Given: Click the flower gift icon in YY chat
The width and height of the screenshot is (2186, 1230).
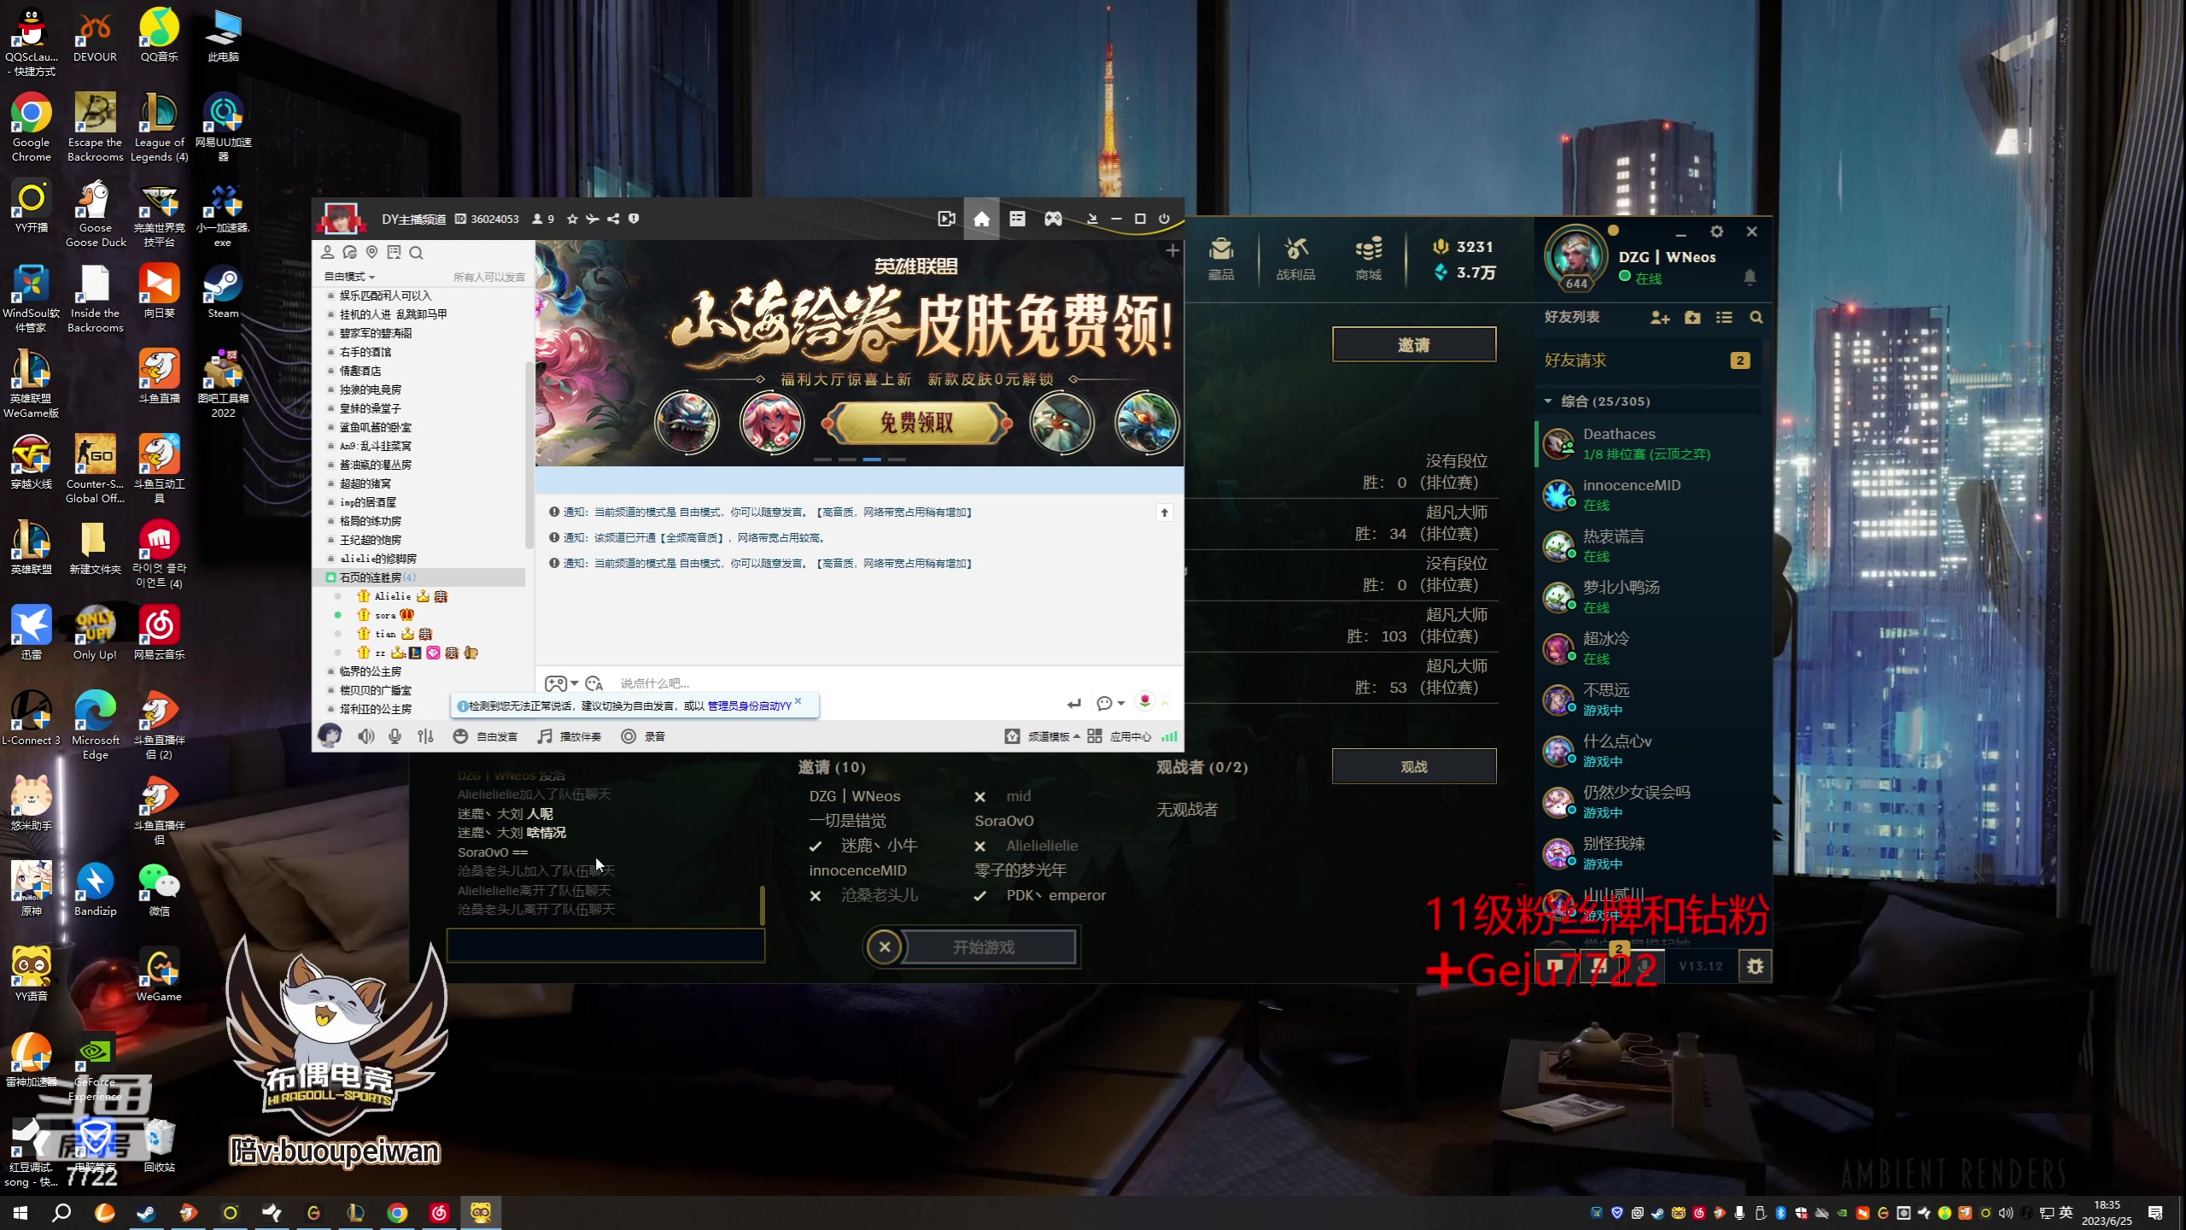Looking at the screenshot, I should point(1145,702).
